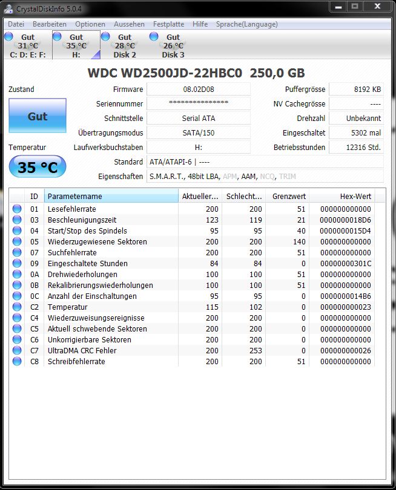Click the status orb for Drehwiederholungen
Viewport: 396px width, 490px height.
click(x=17, y=274)
